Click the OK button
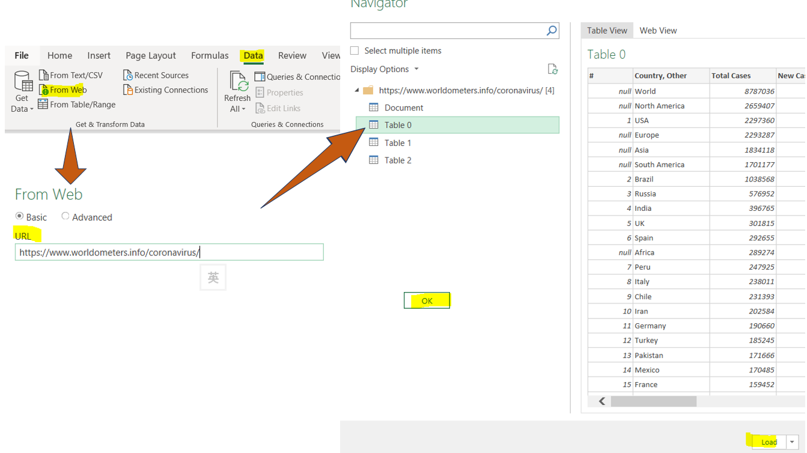 (427, 300)
